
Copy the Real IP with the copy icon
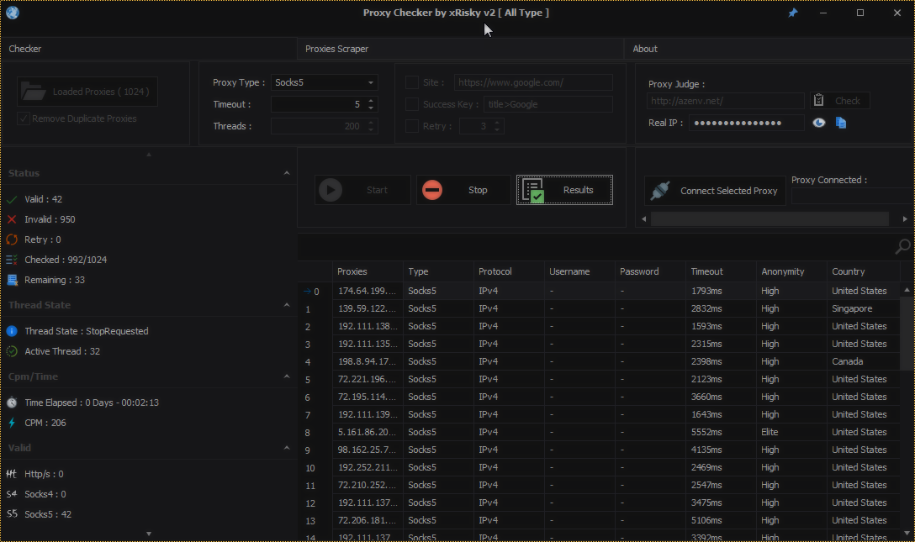pos(841,123)
